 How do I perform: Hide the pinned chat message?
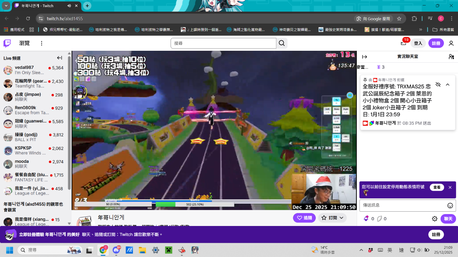click(x=438, y=85)
